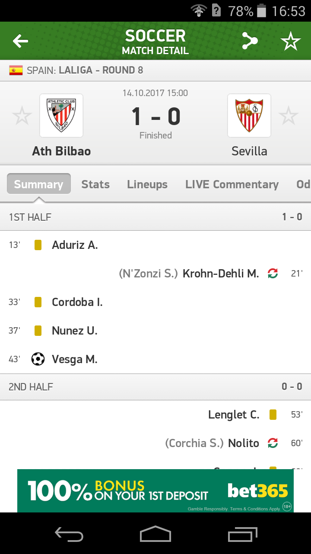Open Sevilla team crest
This screenshot has width=311, height=554.
tap(249, 116)
